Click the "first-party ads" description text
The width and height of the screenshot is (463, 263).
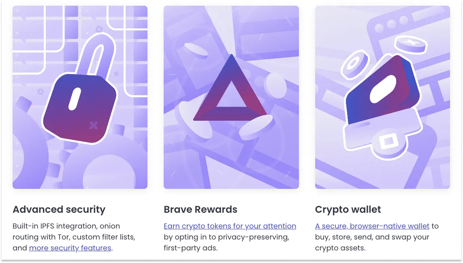[x=190, y=248]
